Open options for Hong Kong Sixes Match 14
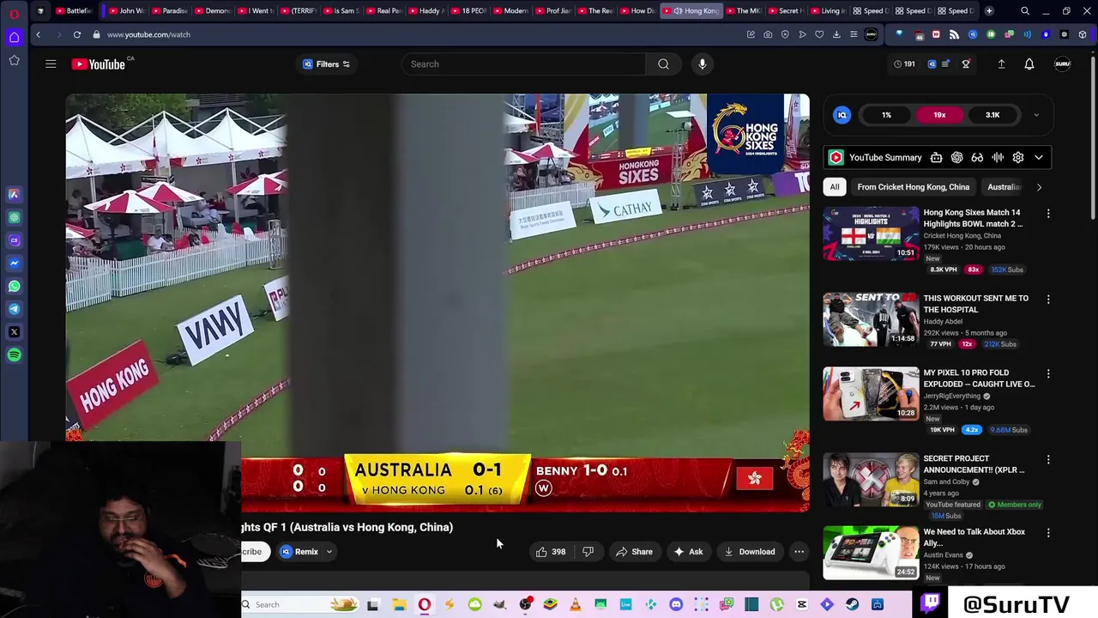Screen dimensions: 1098x618 [1047, 214]
